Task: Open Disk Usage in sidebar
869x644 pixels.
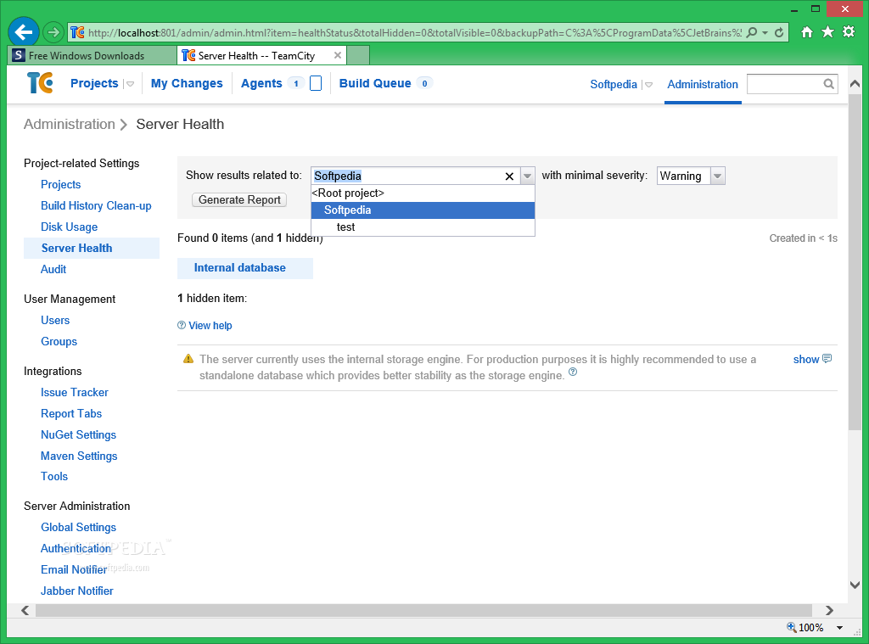Action: coord(69,227)
